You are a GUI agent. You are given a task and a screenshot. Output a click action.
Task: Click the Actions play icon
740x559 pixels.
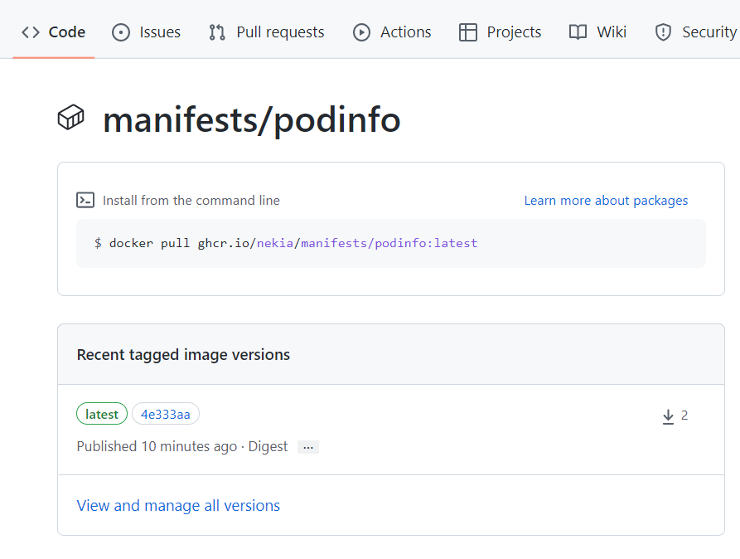tap(361, 32)
